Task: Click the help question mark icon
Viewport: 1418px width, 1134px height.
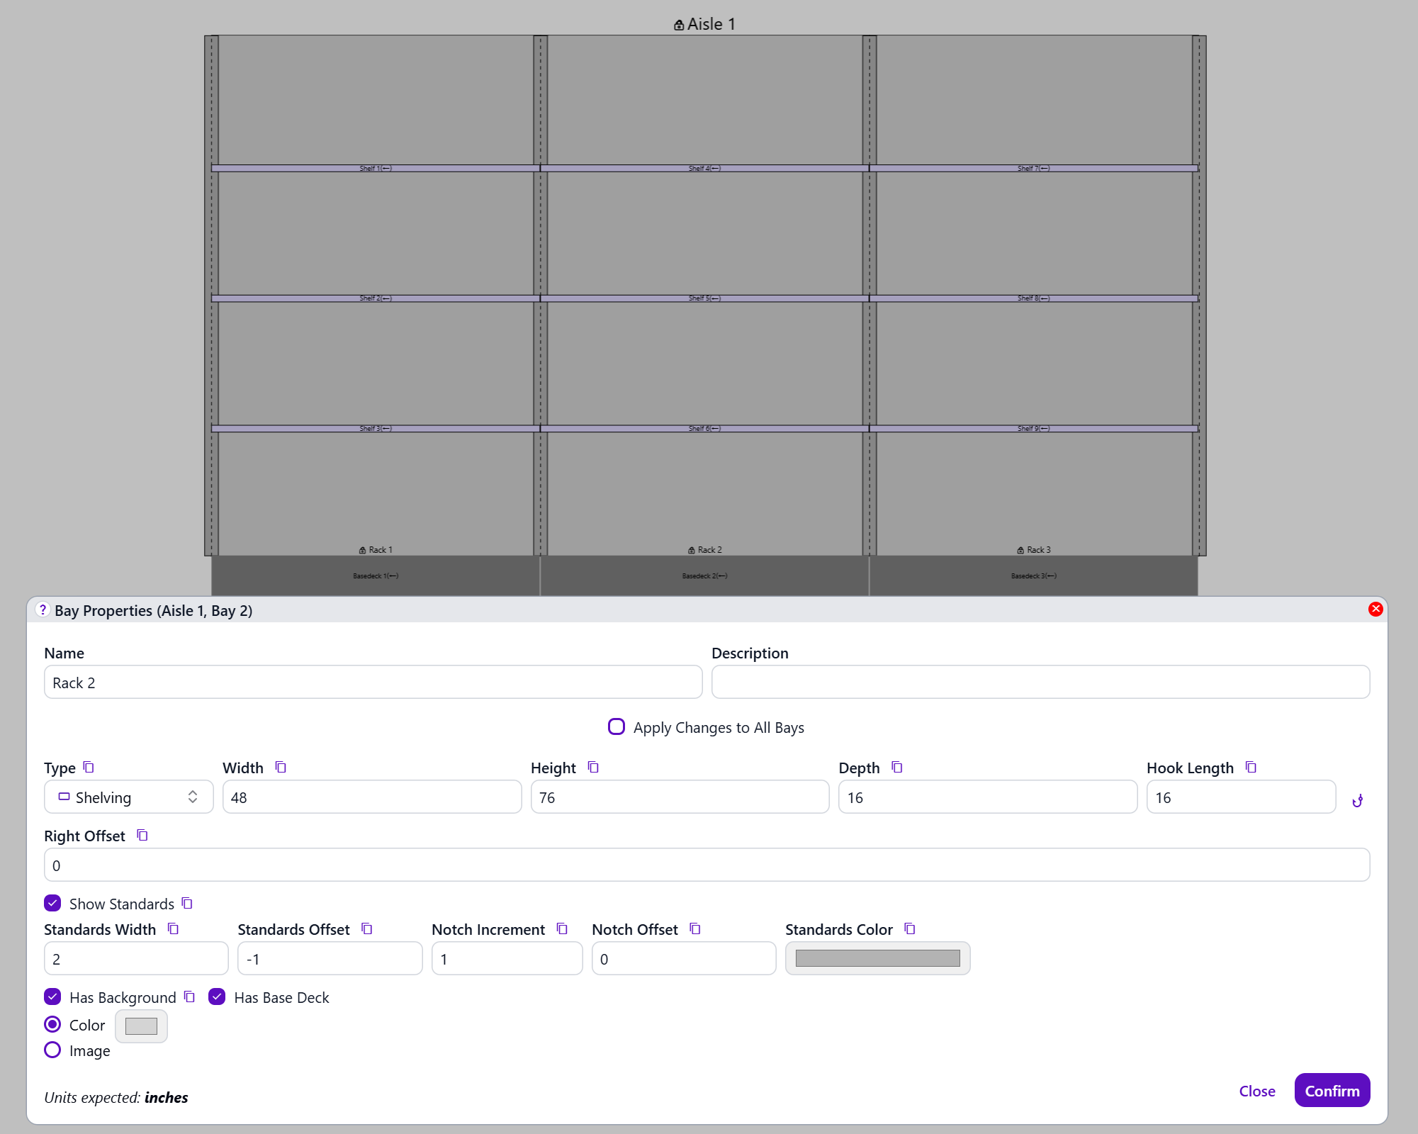Action: tap(43, 610)
